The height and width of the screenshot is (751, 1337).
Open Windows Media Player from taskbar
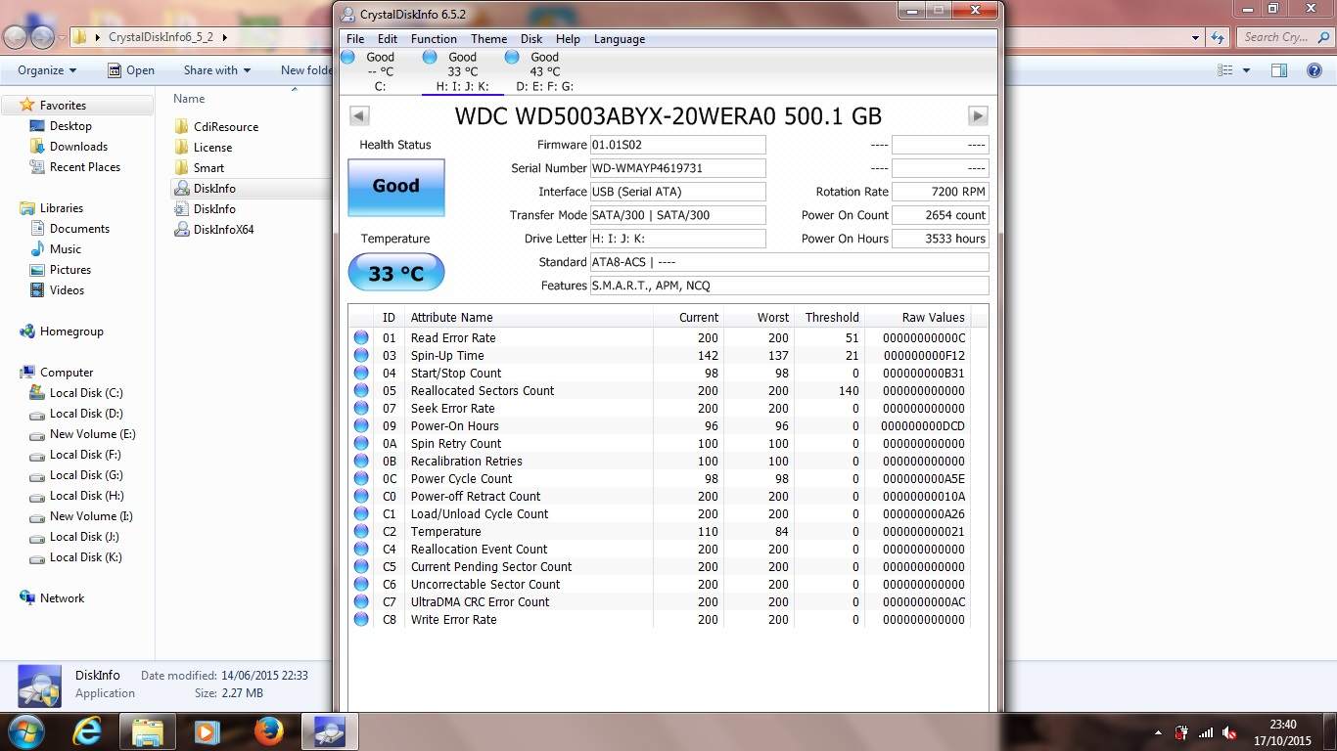pyautogui.click(x=207, y=730)
